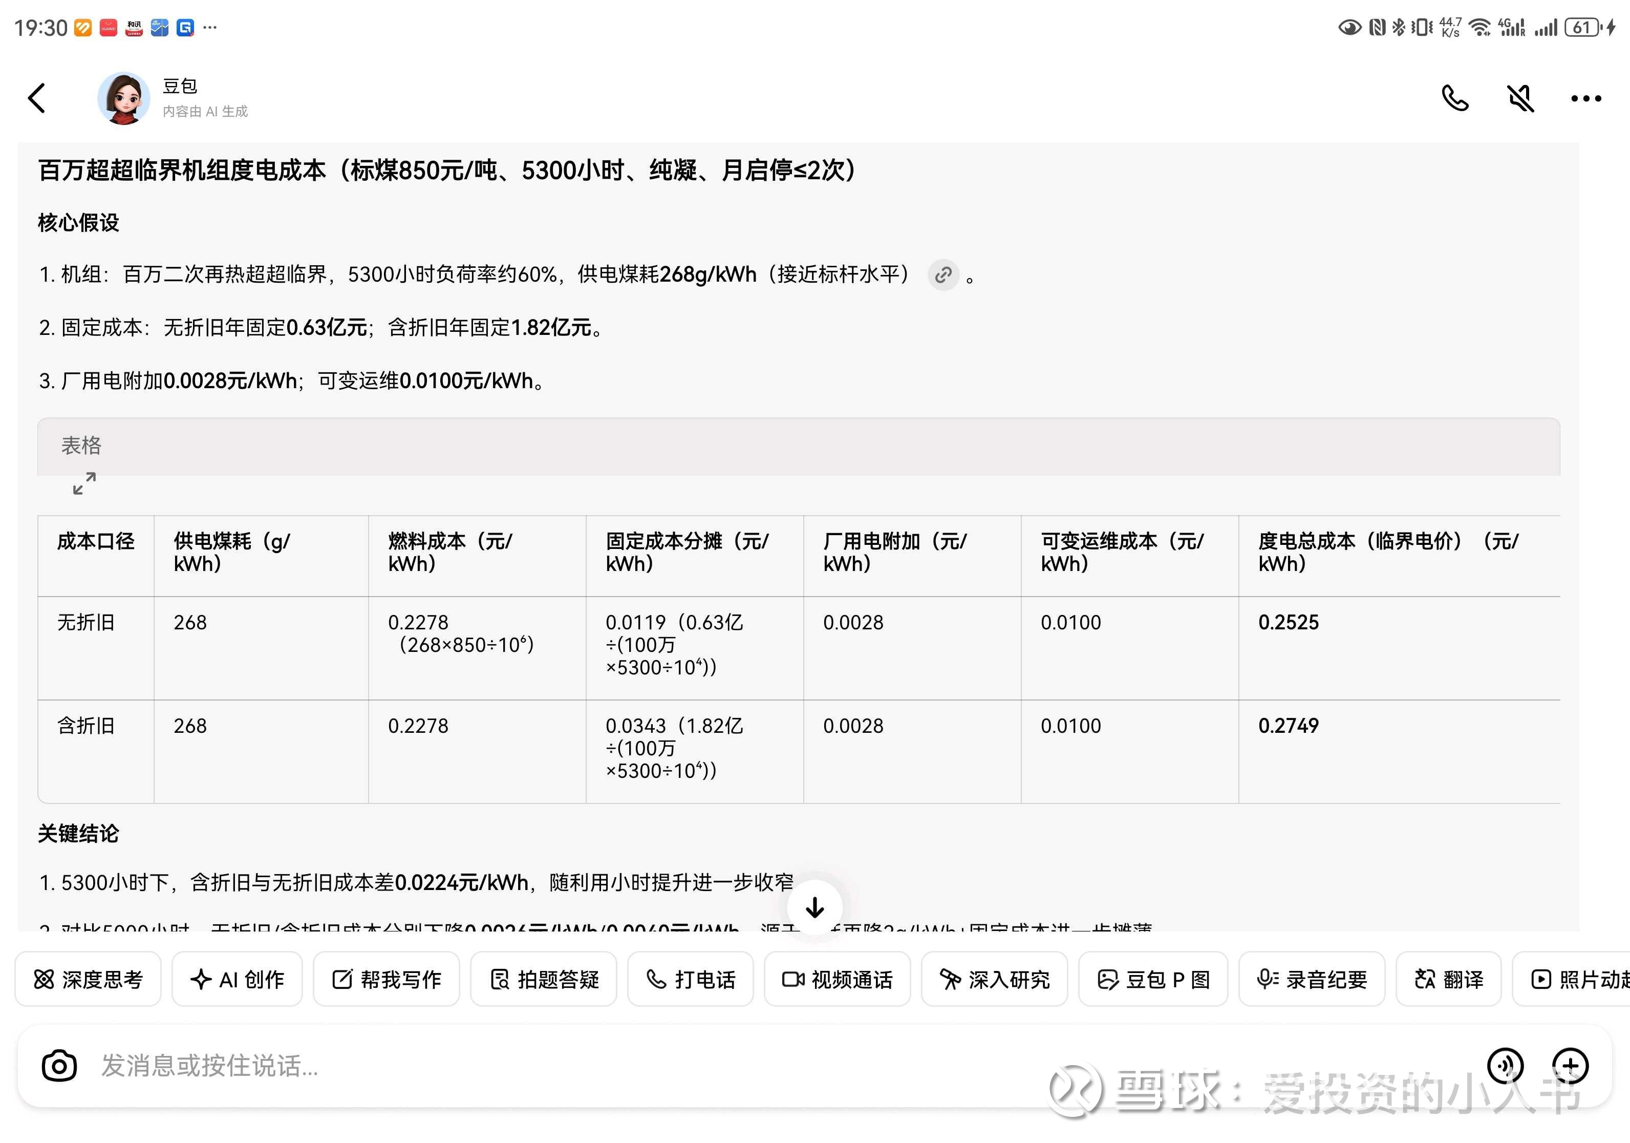Open the three-dot more options menu
Image resolution: width=1630 pixels, height=1143 pixels.
click(x=1586, y=99)
